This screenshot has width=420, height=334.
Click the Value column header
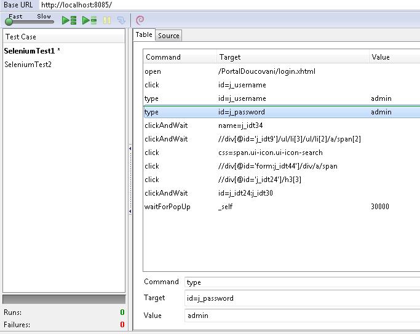pyautogui.click(x=394, y=57)
